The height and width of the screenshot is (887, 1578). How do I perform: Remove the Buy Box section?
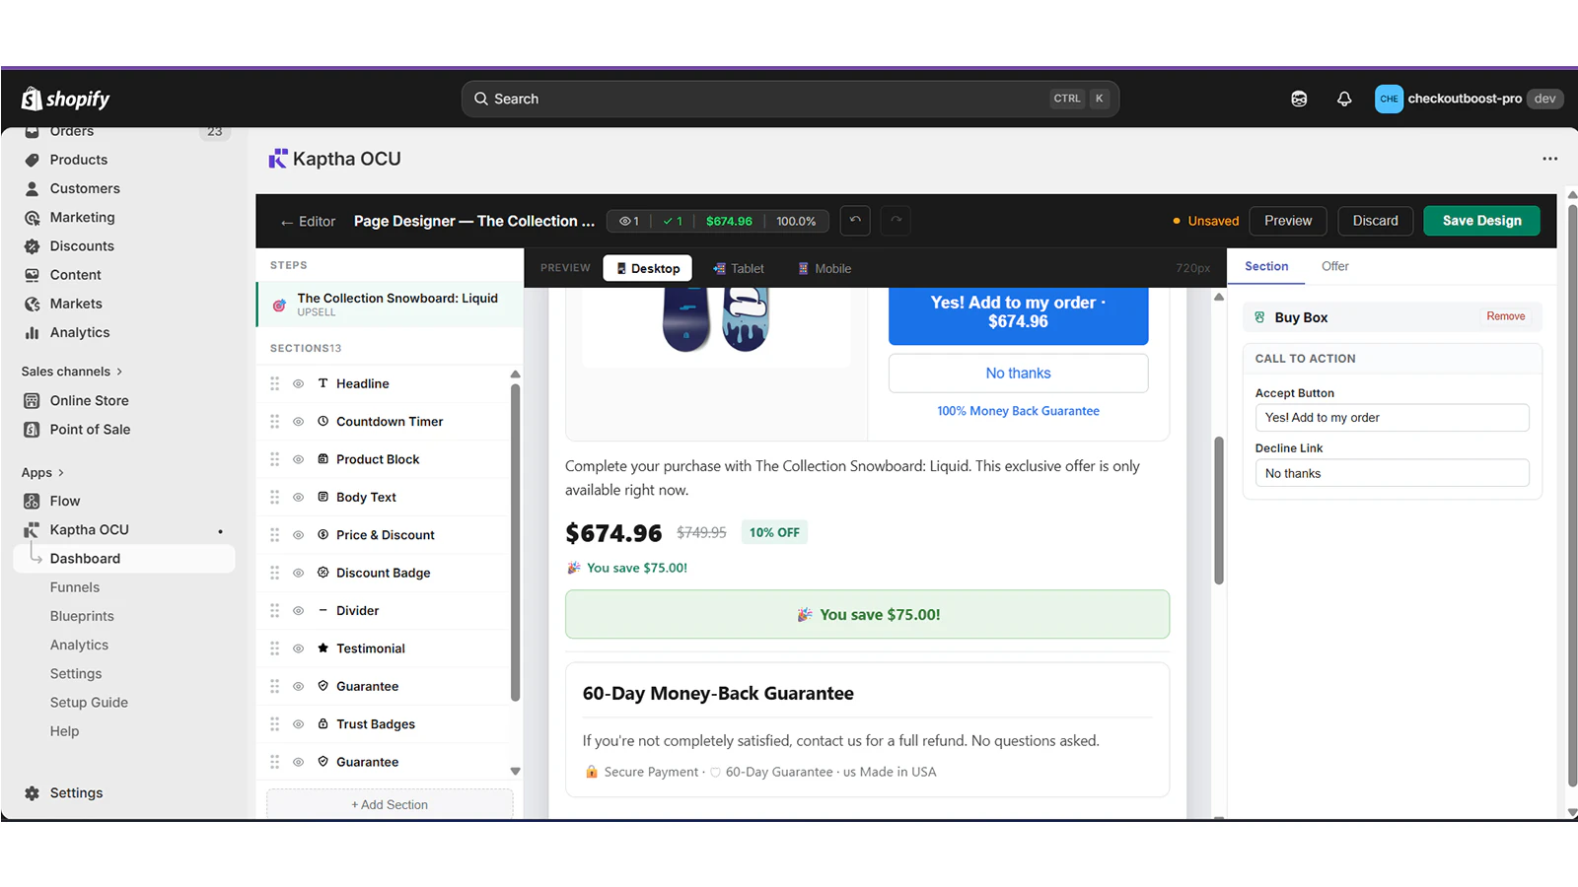(x=1506, y=316)
